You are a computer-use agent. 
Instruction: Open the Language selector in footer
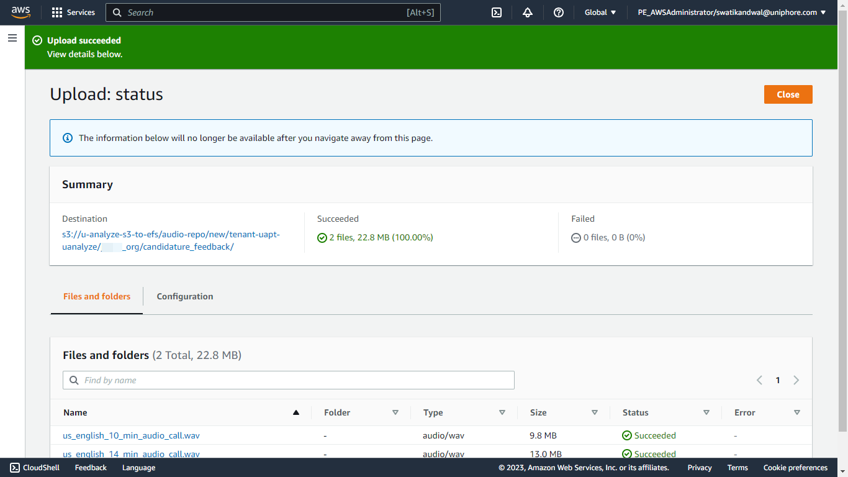coord(138,468)
